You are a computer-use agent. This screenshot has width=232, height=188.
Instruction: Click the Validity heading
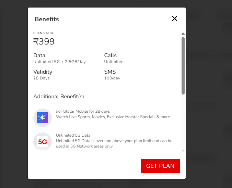tap(43, 72)
